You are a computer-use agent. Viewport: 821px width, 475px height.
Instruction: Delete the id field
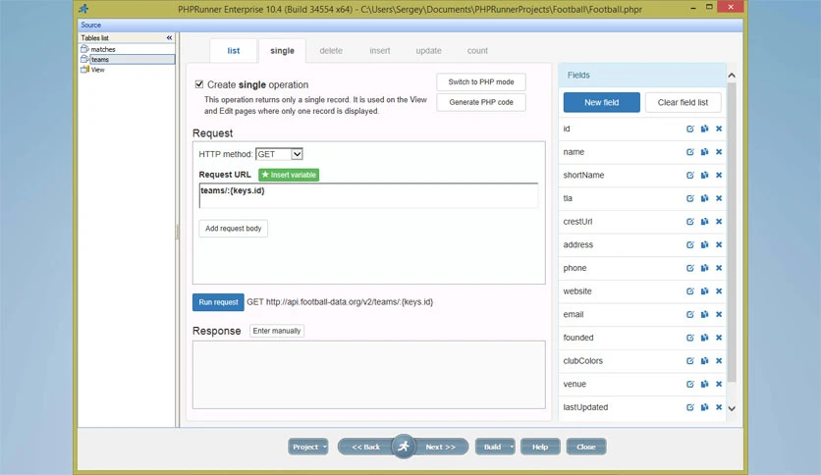tap(719, 129)
